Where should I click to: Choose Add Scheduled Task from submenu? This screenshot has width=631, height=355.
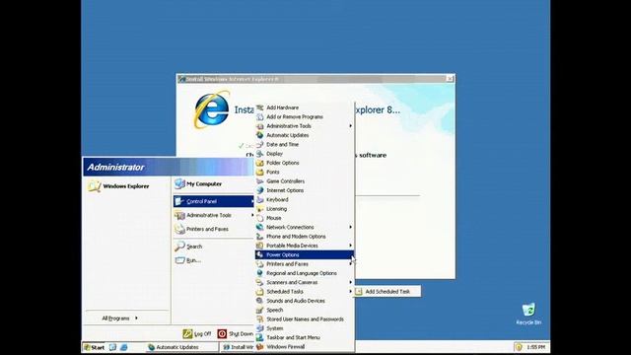(387, 292)
